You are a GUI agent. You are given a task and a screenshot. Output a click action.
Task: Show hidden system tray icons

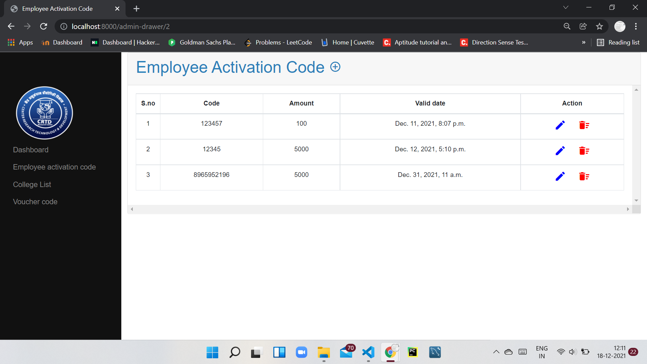pyautogui.click(x=496, y=352)
